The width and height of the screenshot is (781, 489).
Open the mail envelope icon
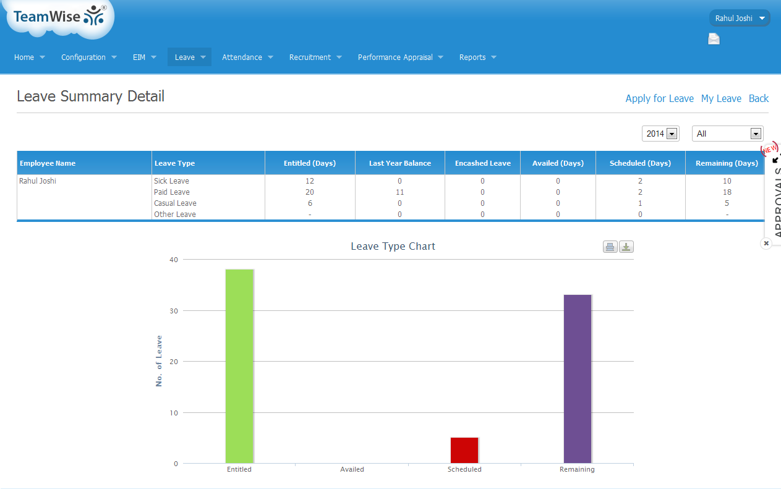point(714,40)
